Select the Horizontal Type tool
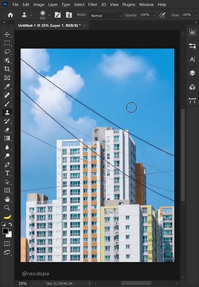The height and width of the screenshot is (287, 199). click(7, 173)
